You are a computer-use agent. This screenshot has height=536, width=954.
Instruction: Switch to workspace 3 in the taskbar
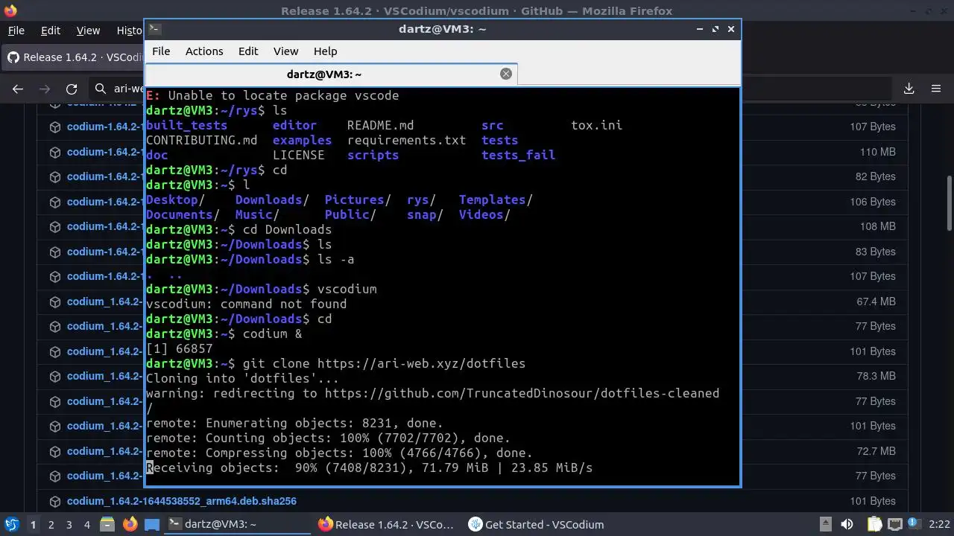pos(69,524)
